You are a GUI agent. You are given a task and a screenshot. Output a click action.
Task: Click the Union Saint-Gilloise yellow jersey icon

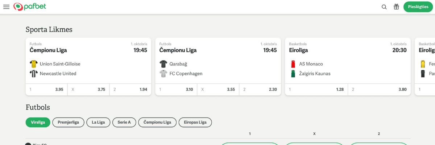(33, 64)
